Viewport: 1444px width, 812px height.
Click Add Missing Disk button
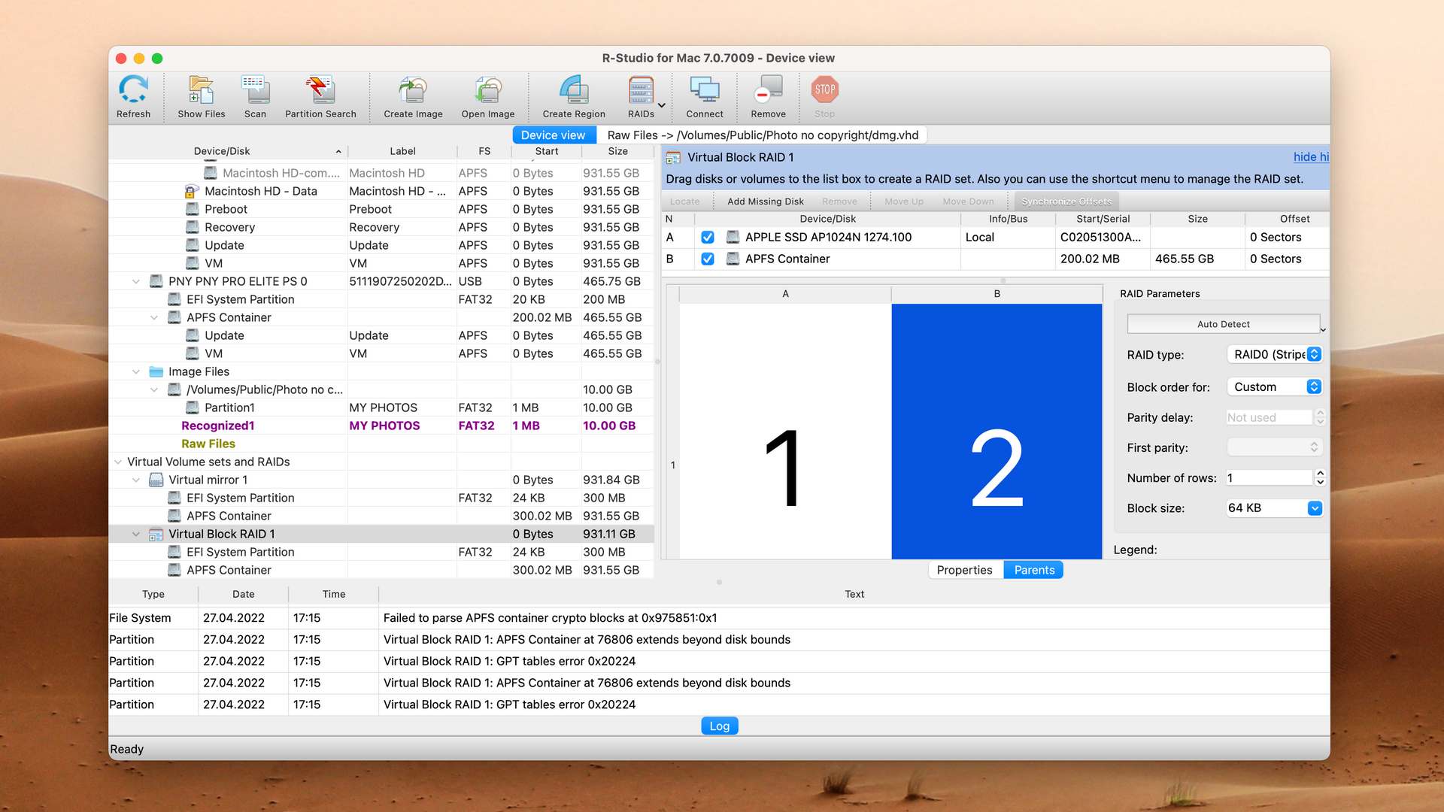tap(763, 200)
